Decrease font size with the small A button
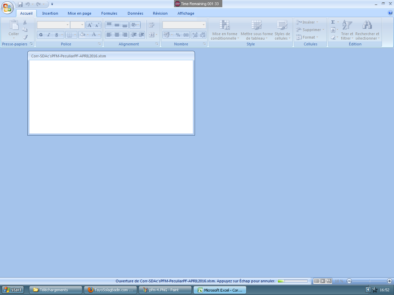The image size is (394, 295). point(97,25)
